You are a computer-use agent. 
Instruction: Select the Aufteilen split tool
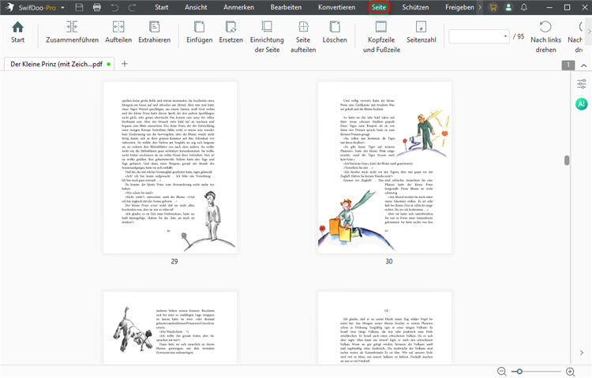tap(118, 29)
